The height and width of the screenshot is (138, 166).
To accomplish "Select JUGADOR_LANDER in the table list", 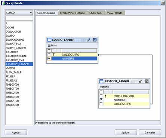I will [x=19, y=64].
